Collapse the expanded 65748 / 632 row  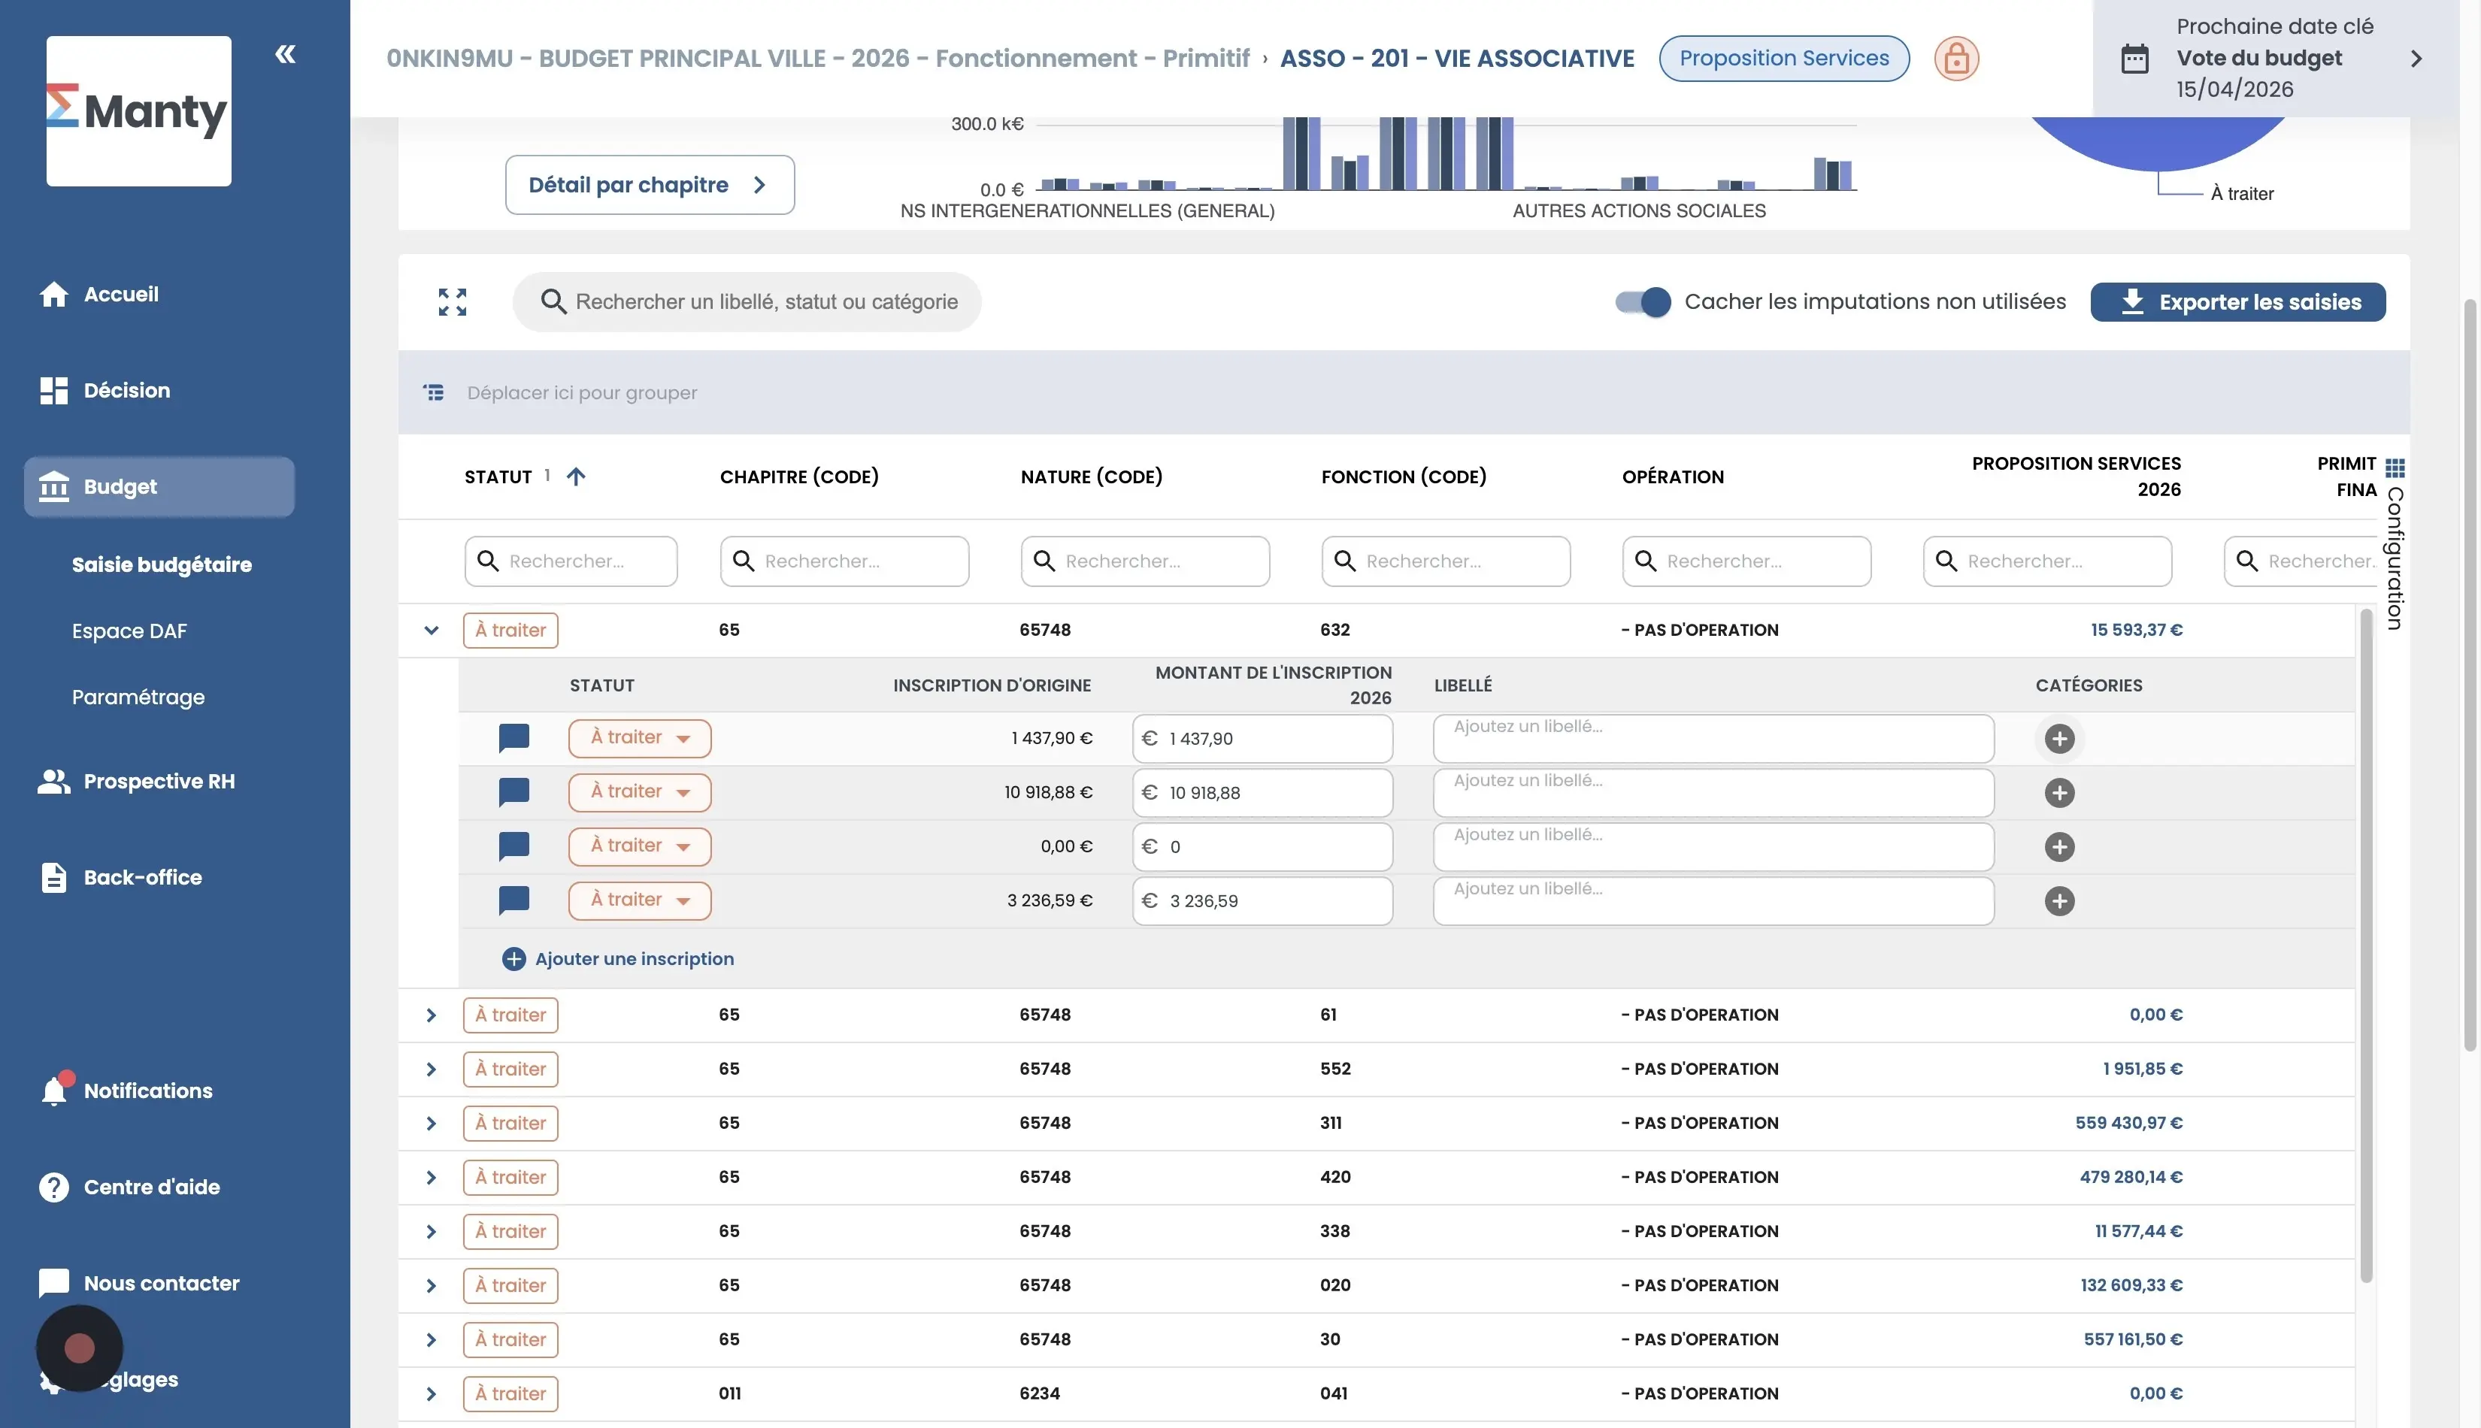[431, 630]
